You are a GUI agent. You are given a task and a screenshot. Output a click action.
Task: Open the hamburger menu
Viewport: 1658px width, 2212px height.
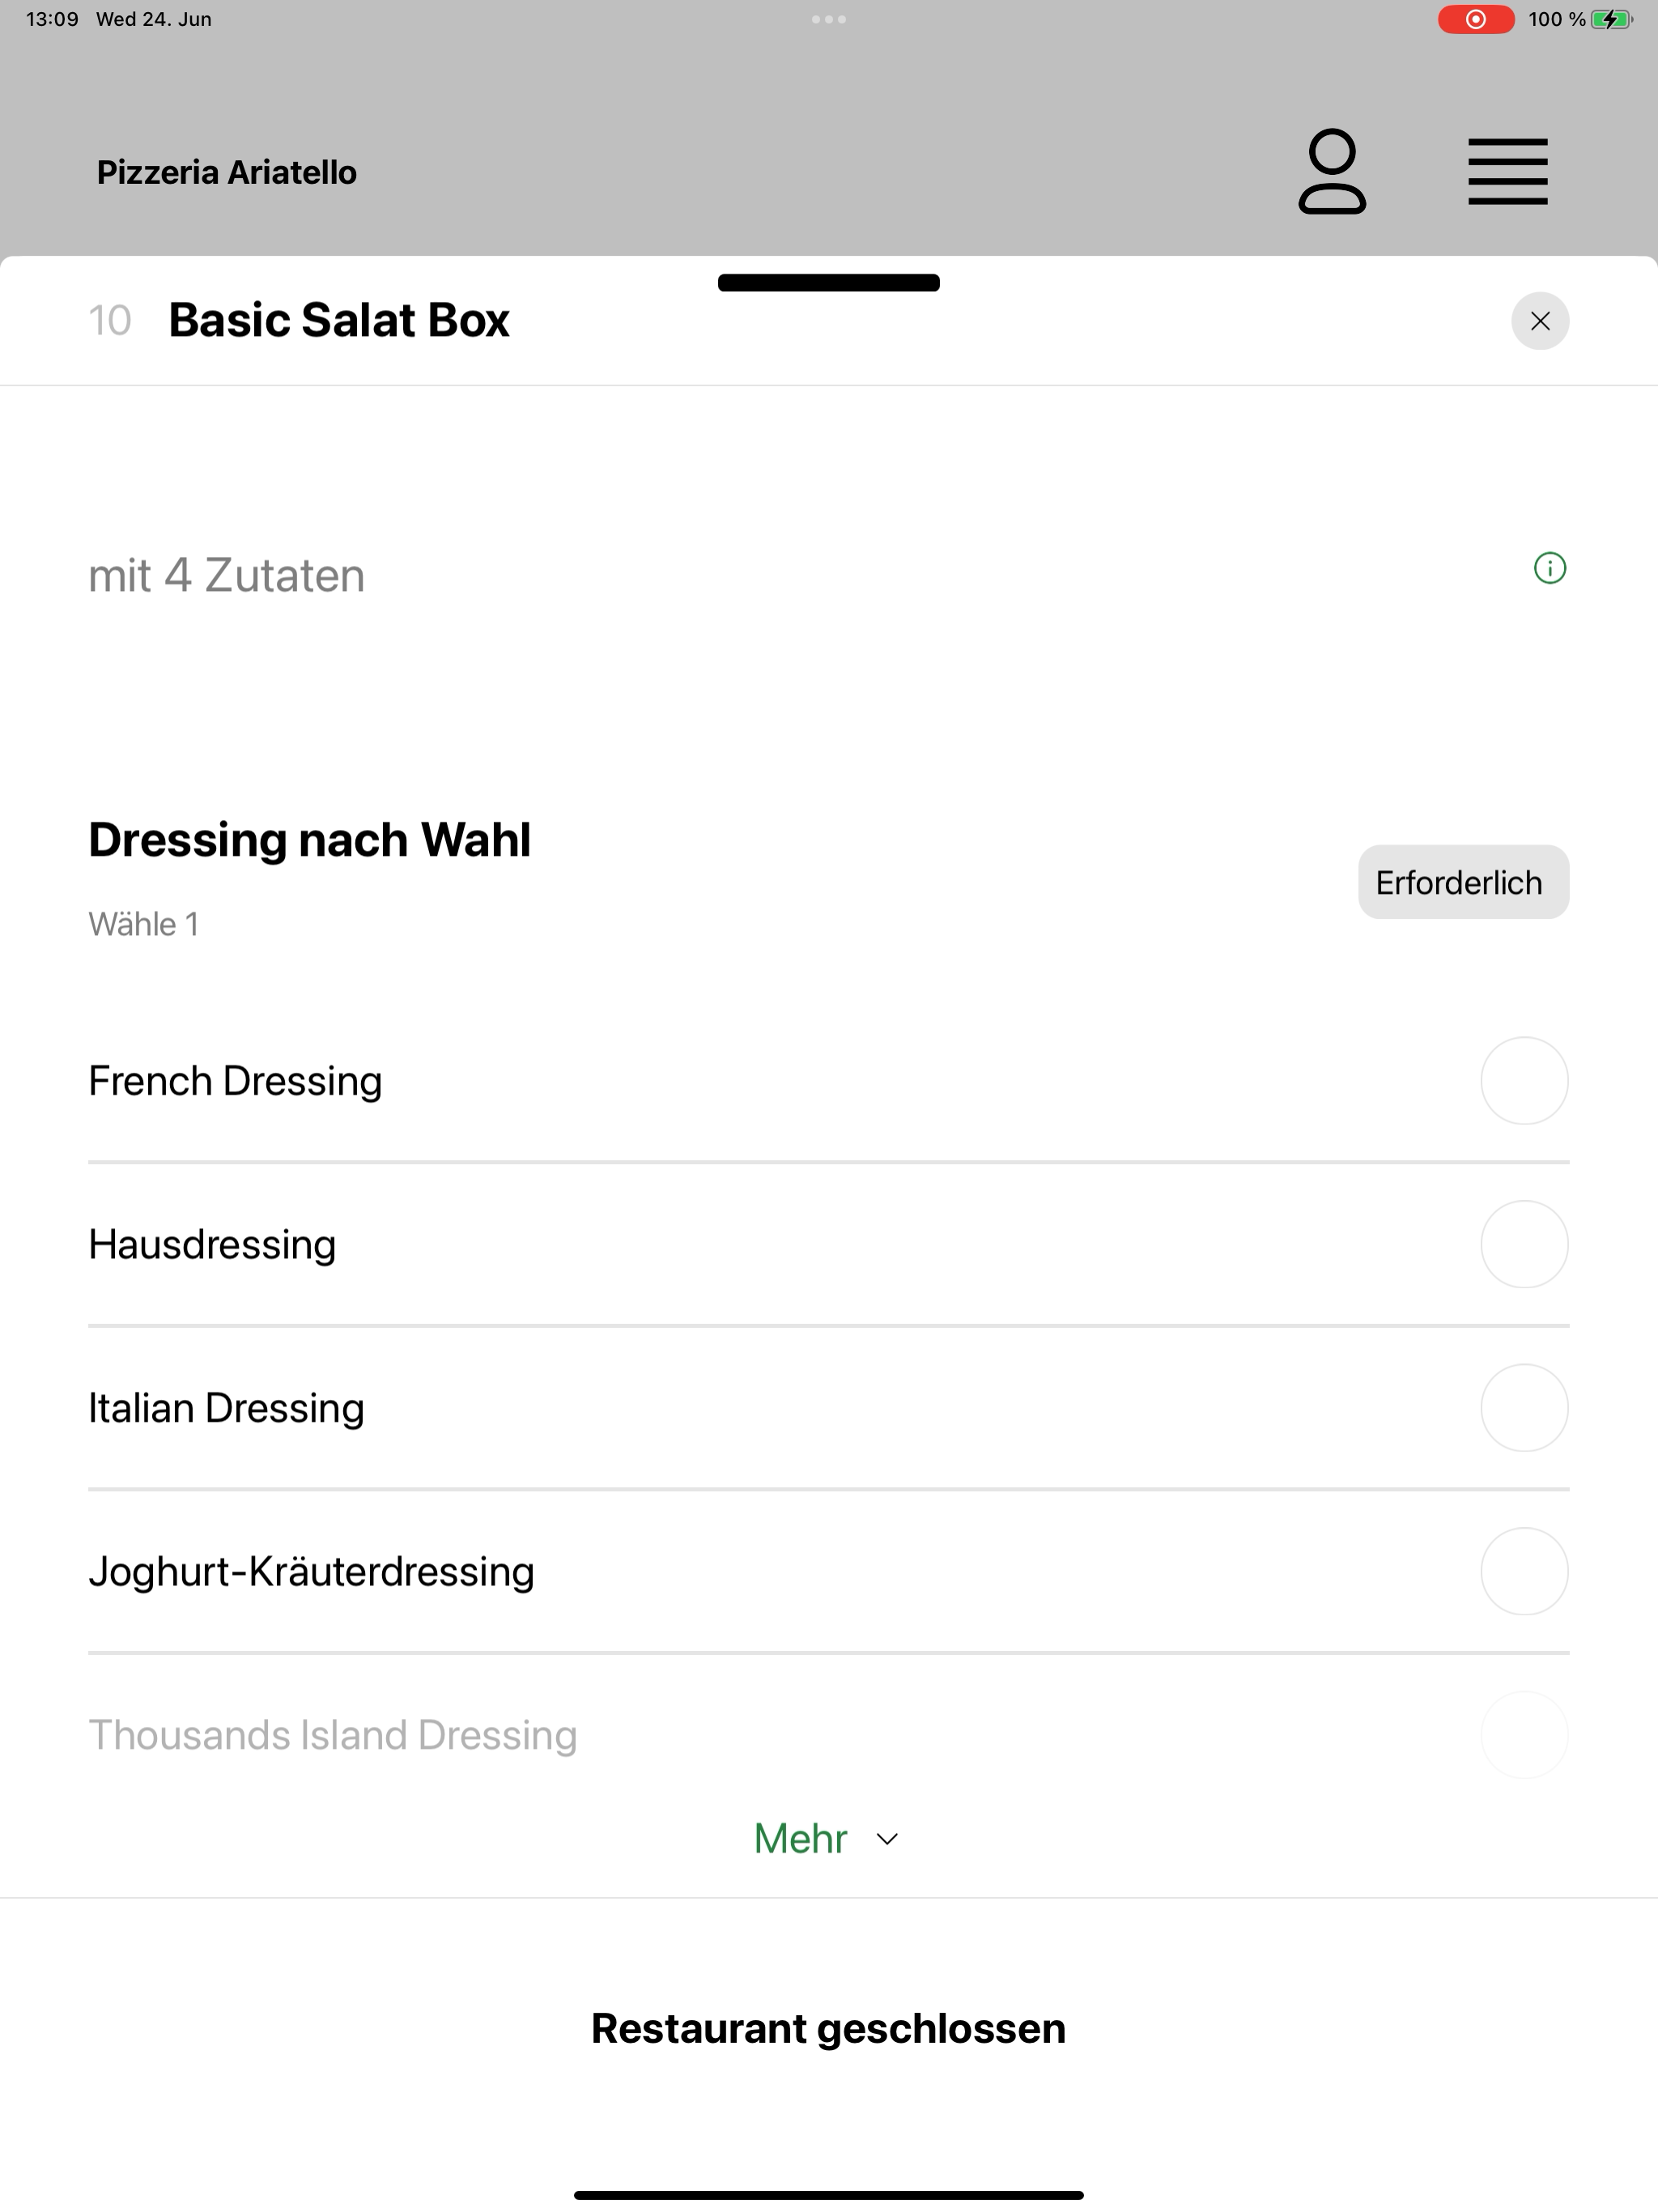1508,172
